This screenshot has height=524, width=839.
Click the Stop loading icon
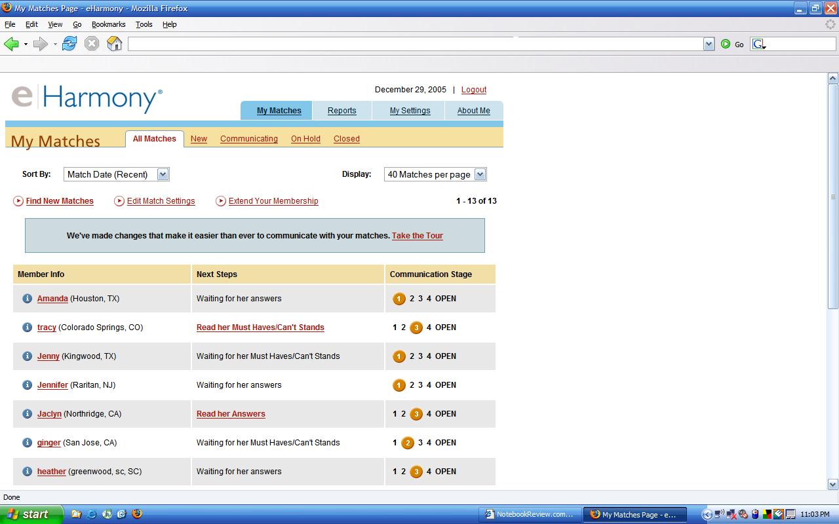92,44
